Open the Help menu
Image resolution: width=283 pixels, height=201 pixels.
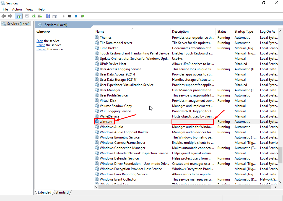click(41, 9)
